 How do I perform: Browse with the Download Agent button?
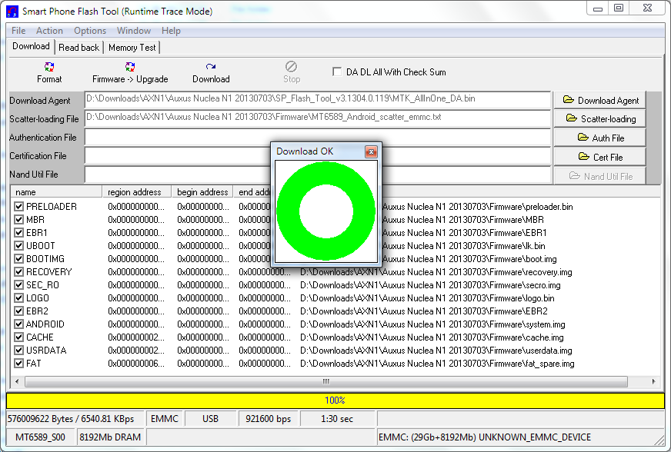coord(600,100)
